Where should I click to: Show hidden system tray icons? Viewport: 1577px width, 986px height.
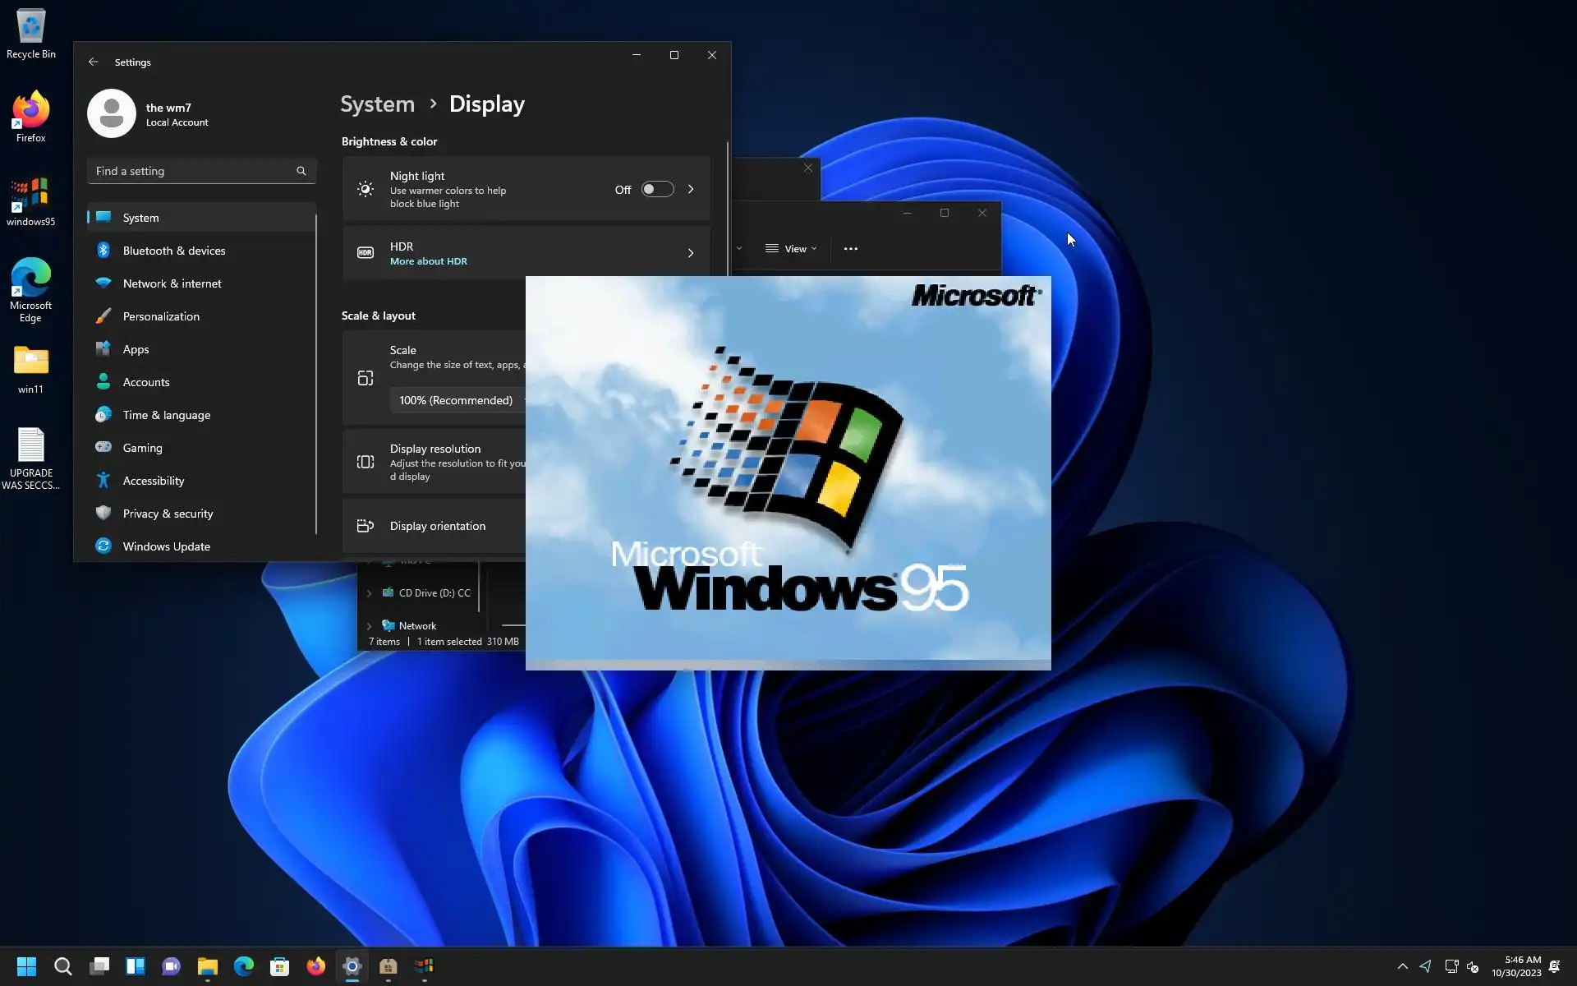(x=1402, y=966)
